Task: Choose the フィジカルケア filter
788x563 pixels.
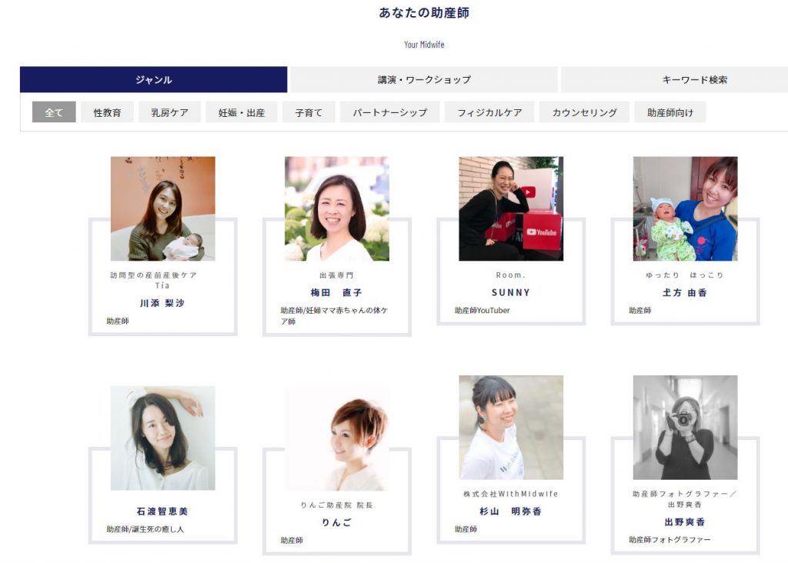Action: click(489, 112)
